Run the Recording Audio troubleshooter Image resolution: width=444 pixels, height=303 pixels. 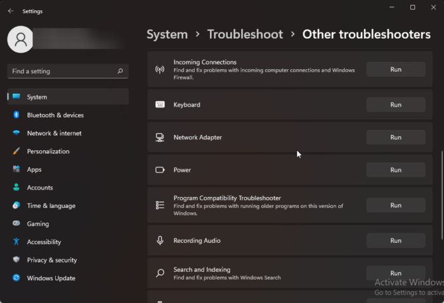coord(395,241)
